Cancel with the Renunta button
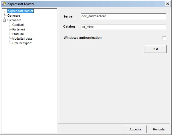This screenshot has height=135, width=172. pos(159,129)
